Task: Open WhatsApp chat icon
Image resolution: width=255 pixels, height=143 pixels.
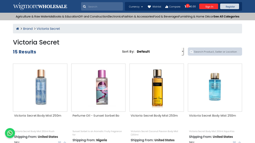Action: point(10,133)
